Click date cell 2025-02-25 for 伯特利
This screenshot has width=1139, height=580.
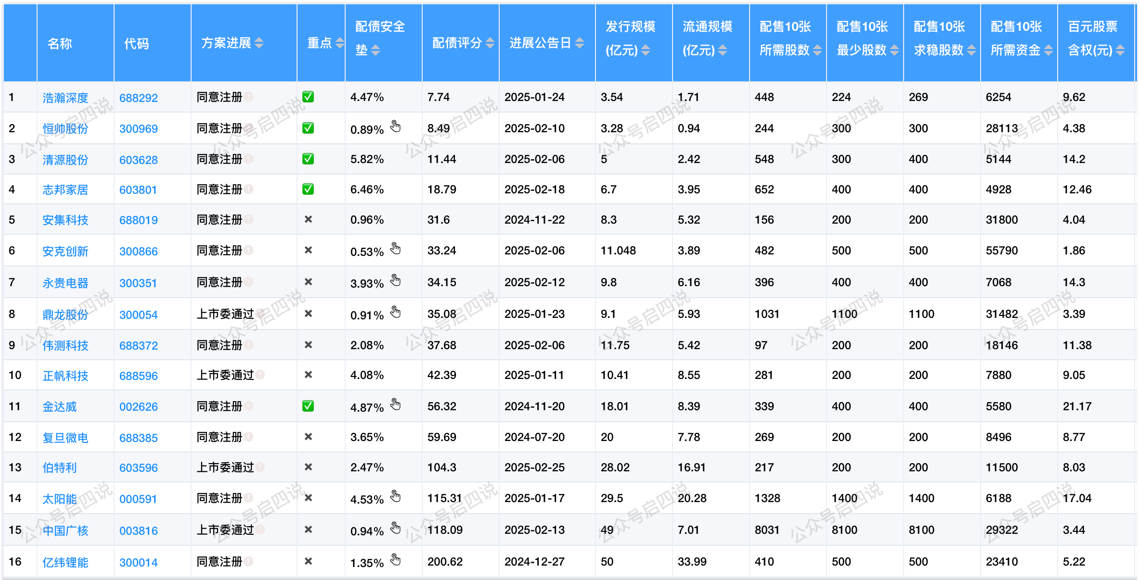[x=534, y=467]
